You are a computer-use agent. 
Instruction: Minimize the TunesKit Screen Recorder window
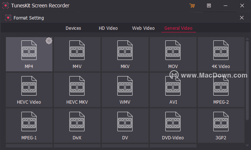tap(226, 6)
